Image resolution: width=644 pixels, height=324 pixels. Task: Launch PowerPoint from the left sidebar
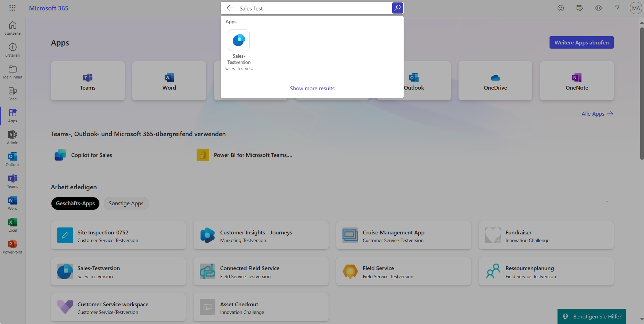coord(13,247)
